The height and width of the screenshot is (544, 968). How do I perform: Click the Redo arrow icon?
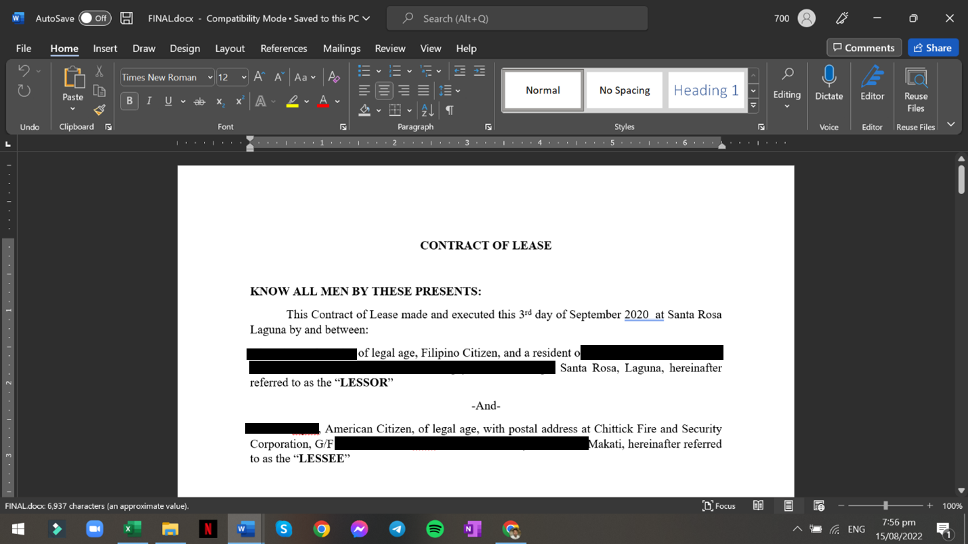click(x=24, y=91)
